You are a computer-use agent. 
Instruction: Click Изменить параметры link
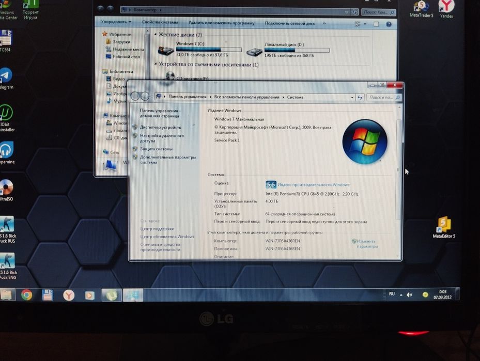[367, 244]
